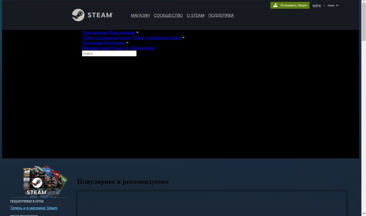Click the Steam logo in the header

(x=93, y=15)
